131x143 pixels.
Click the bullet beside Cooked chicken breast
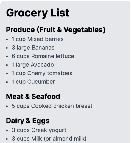coord(7,106)
